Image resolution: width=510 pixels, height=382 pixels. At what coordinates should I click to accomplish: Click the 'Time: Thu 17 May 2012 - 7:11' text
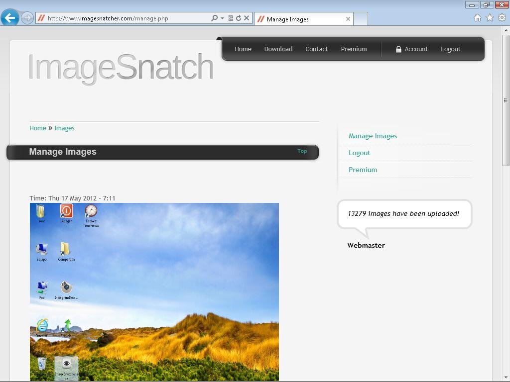pyautogui.click(x=72, y=198)
